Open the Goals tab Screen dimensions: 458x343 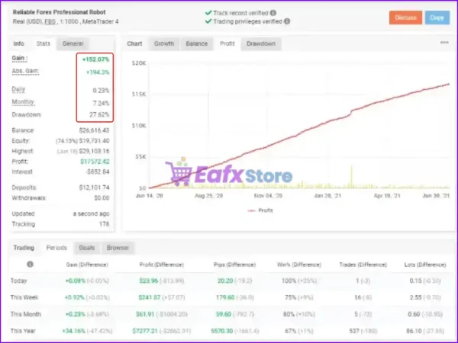(87, 248)
